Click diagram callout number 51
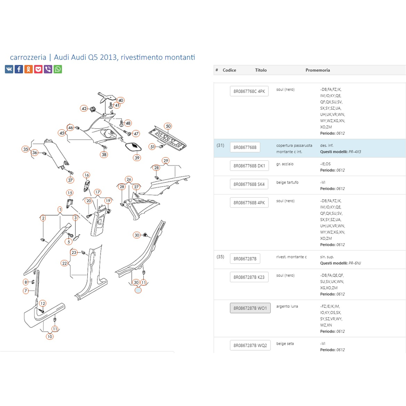This screenshot has width=406, height=406. 153,147
